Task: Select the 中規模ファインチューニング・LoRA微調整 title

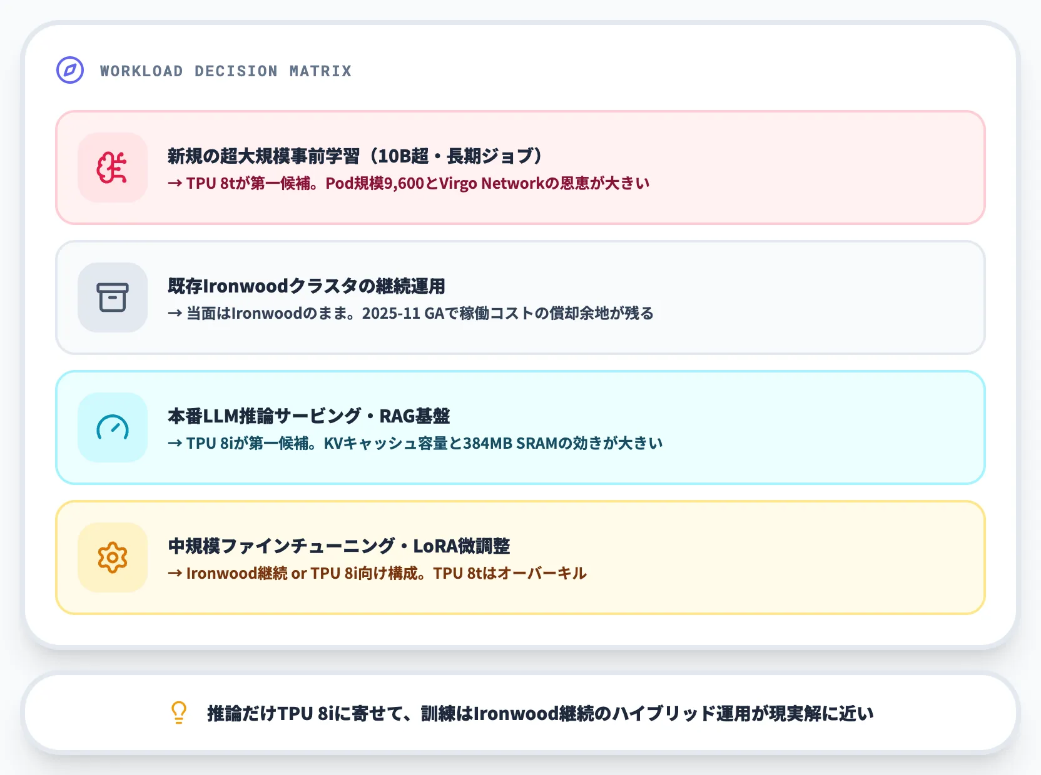Action: point(338,546)
